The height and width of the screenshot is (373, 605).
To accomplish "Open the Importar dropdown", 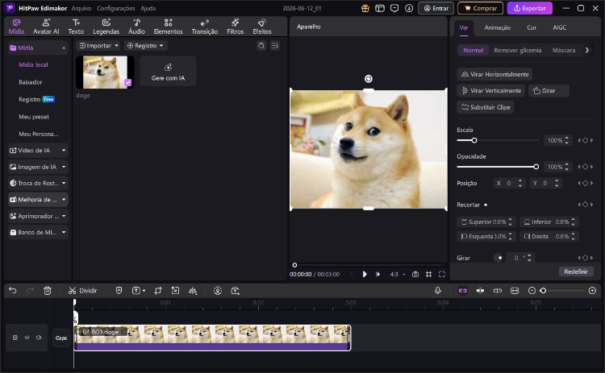I will [x=98, y=45].
